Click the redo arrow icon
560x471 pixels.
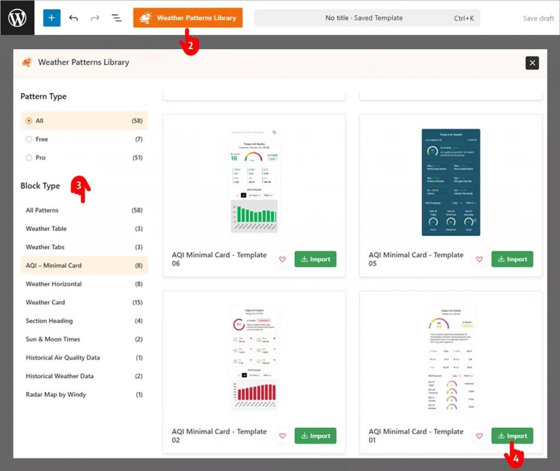(95, 18)
